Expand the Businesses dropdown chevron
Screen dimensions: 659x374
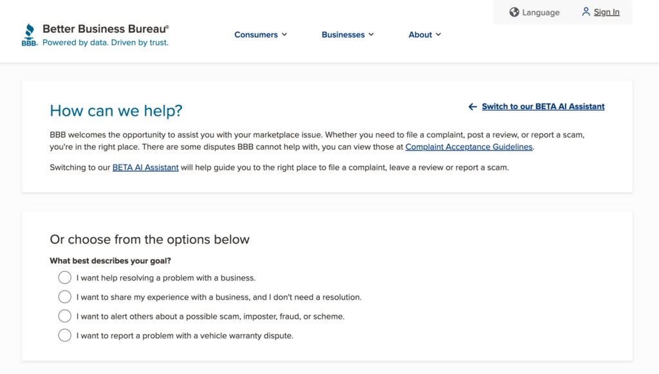[371, 35]
